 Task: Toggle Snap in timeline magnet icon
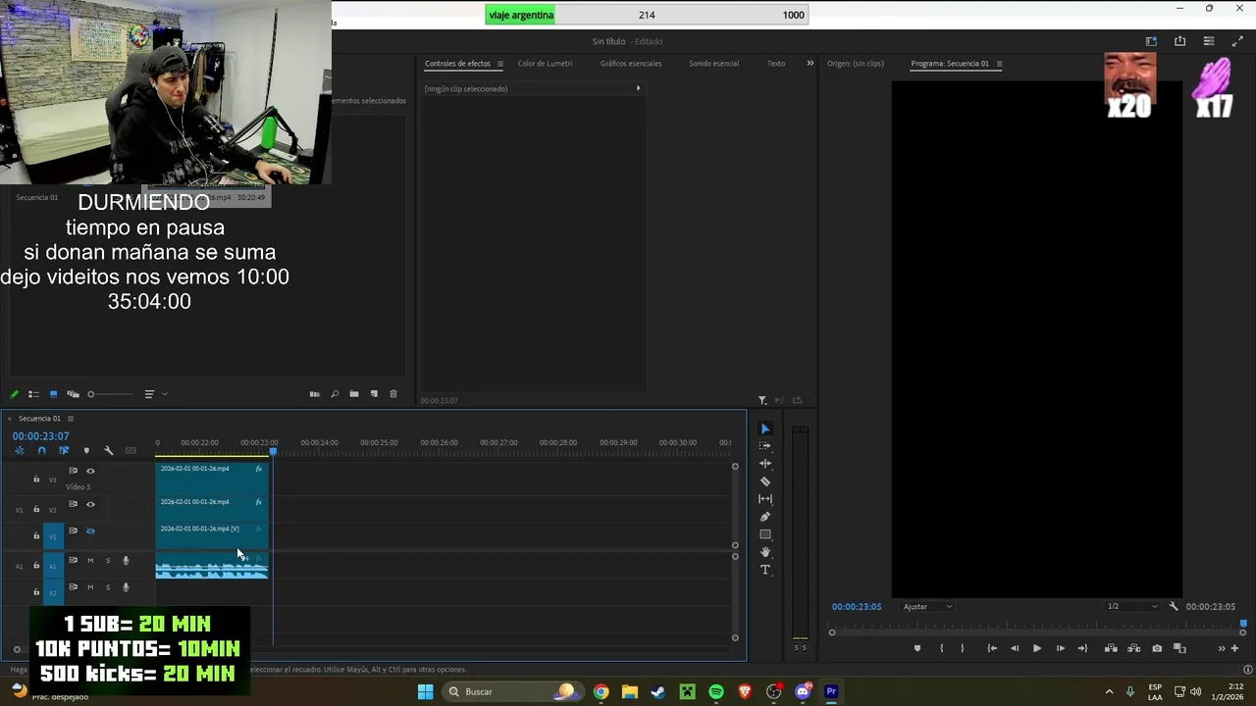(41, 450)
